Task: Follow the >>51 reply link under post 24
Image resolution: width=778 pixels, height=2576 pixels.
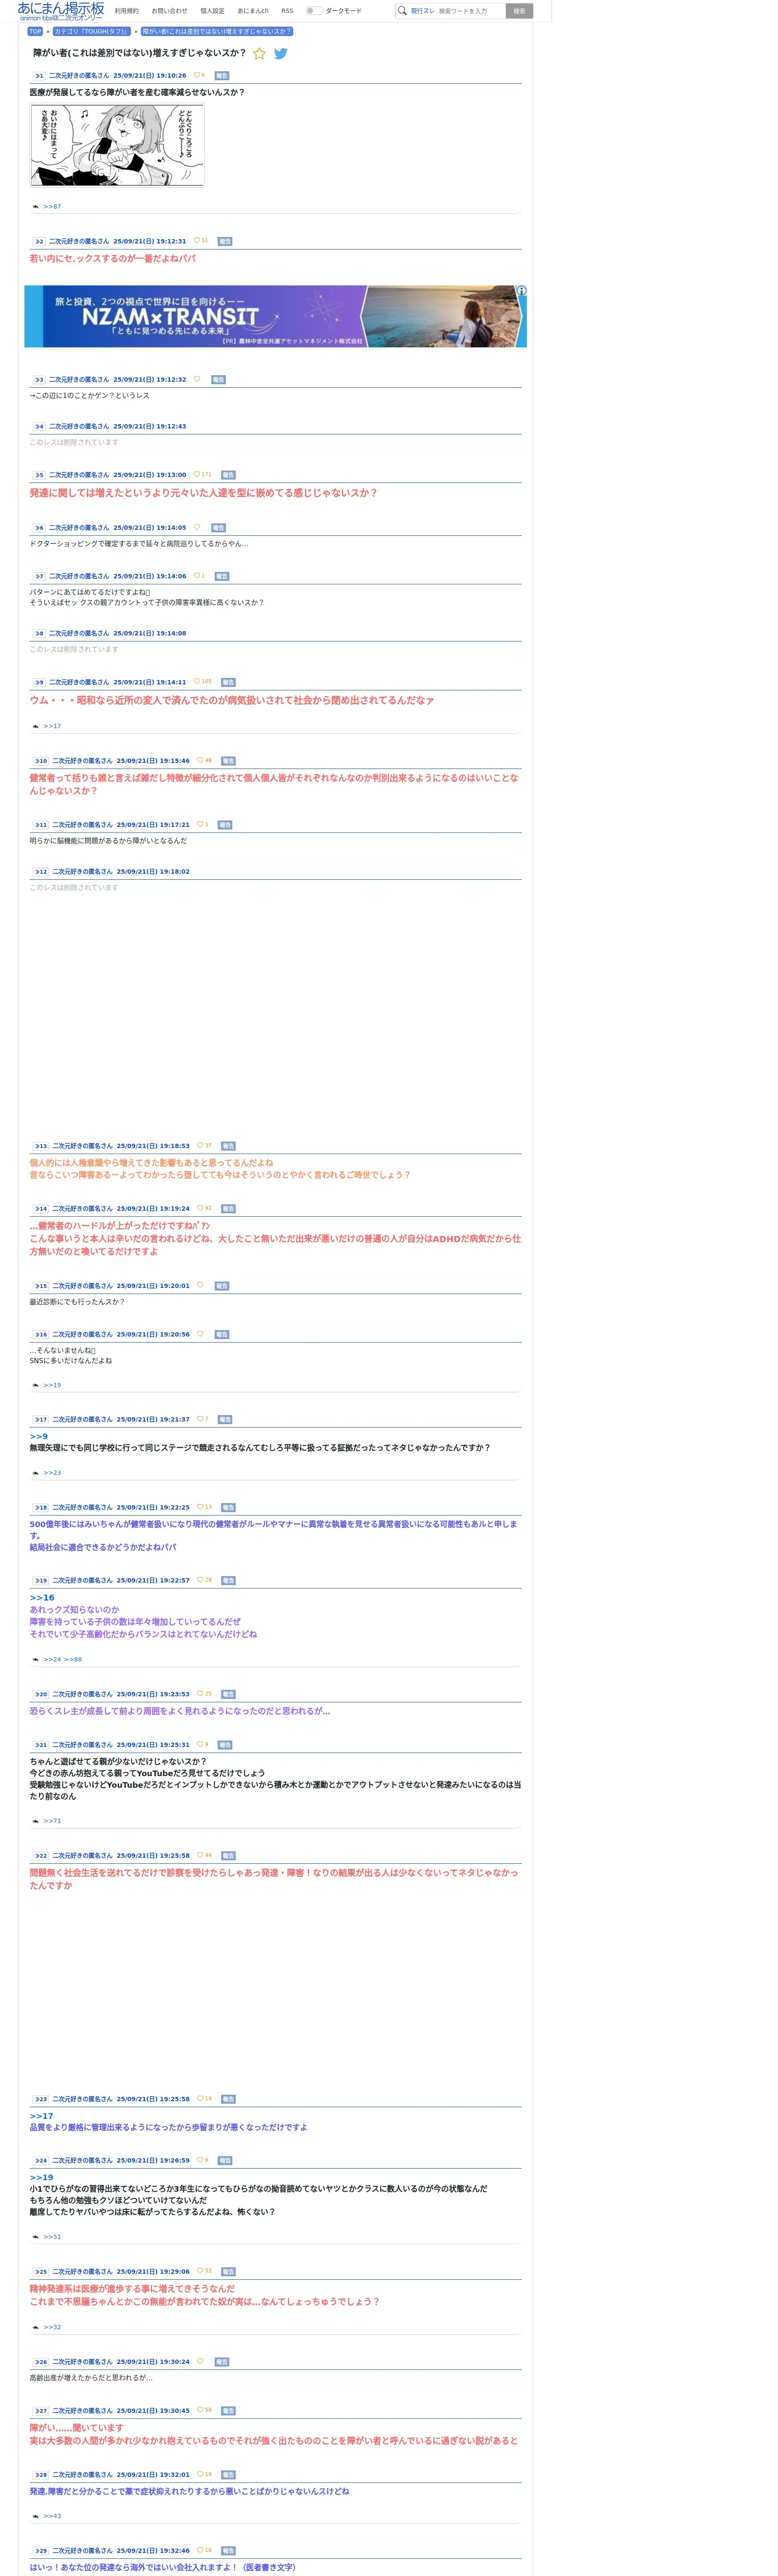Action: click(52, 2237)
